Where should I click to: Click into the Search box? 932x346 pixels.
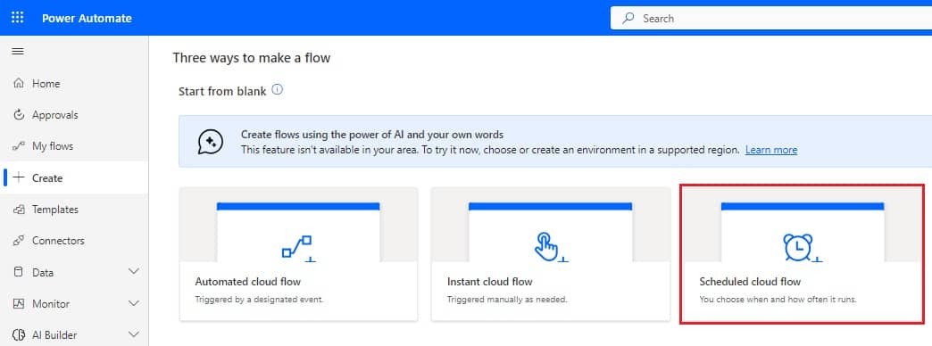pos(771,19)
